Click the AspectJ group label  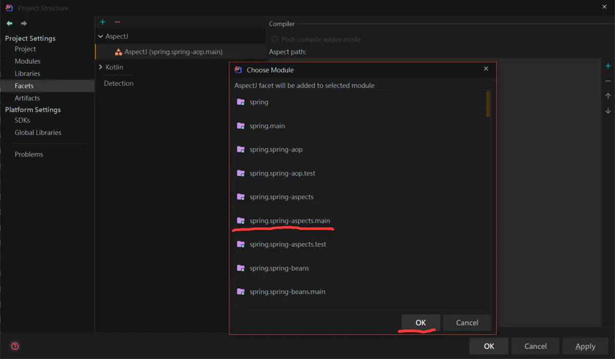[116, 36]
